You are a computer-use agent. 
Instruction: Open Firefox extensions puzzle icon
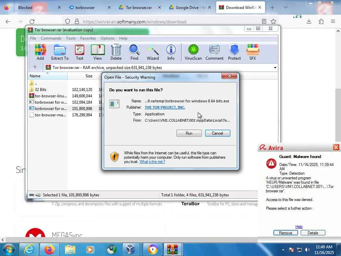coord(321,21)
